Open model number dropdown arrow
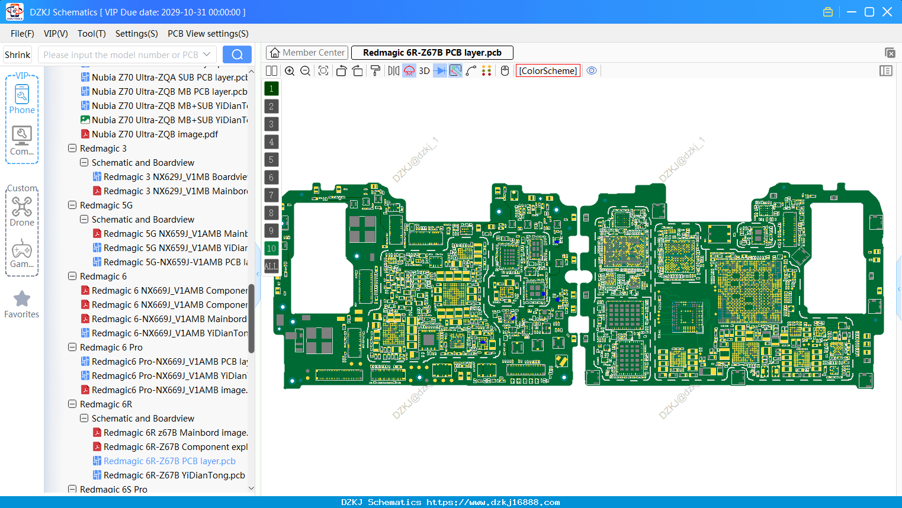 coord(207,54)
